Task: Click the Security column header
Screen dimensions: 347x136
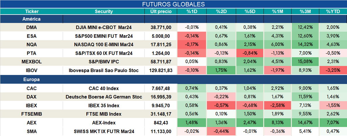Action: pyautogui.click(x=104, y=12)
